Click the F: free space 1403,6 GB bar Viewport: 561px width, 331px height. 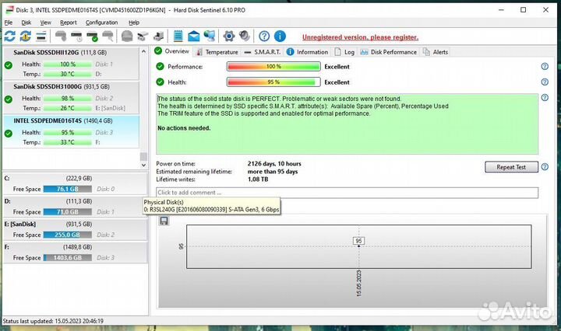[68, 257]
